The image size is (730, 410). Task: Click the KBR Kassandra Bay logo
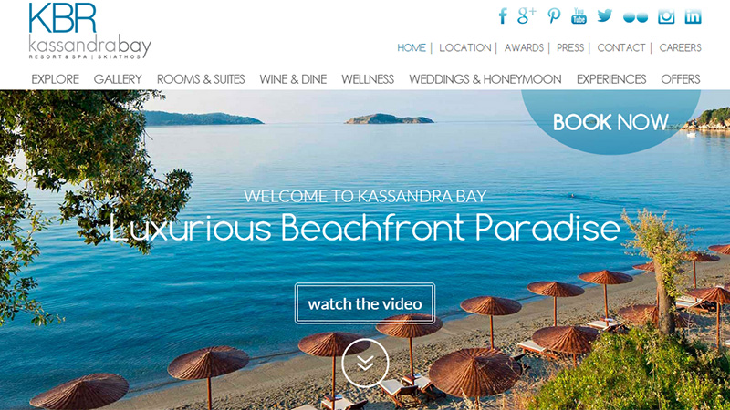89,31
